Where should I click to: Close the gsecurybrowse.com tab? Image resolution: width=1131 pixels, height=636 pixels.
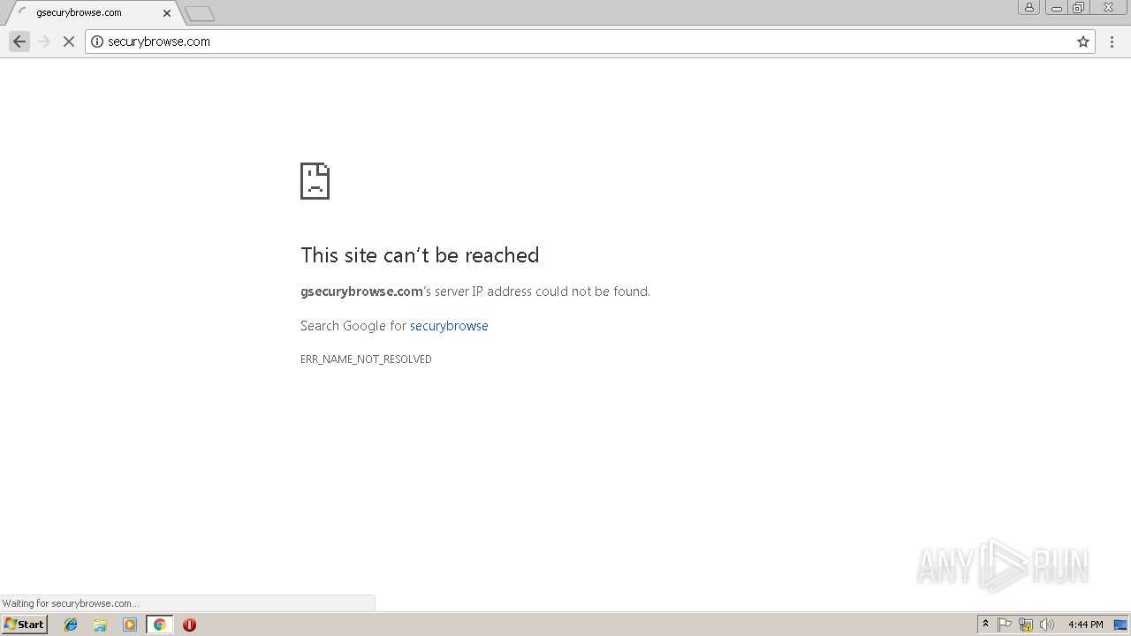click(x=167, y=13)
